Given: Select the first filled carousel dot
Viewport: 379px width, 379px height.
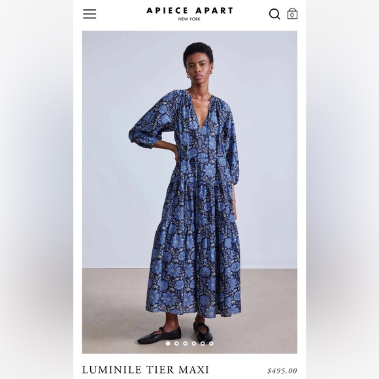Looking at the screenshot, I should click(168, 343).
